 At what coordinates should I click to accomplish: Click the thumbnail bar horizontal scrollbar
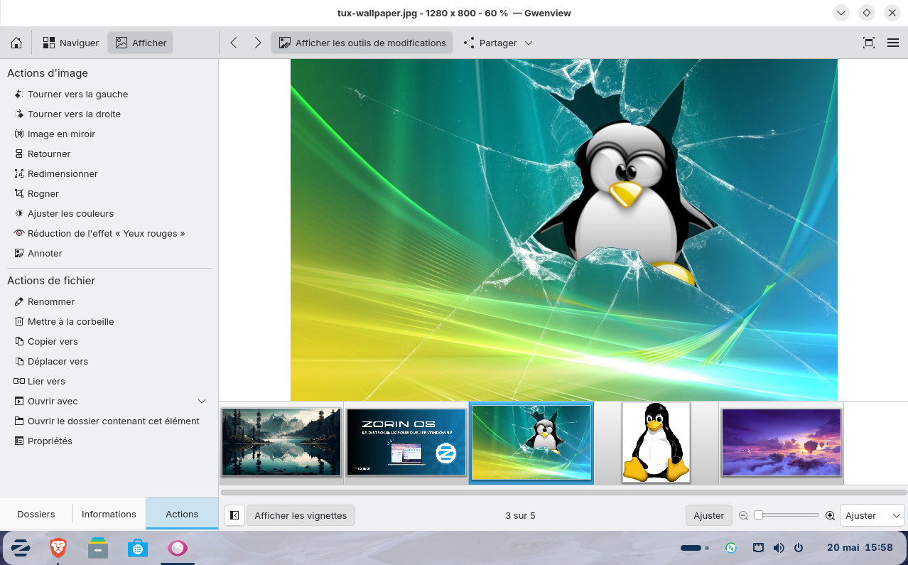click(x=563, y=492)
